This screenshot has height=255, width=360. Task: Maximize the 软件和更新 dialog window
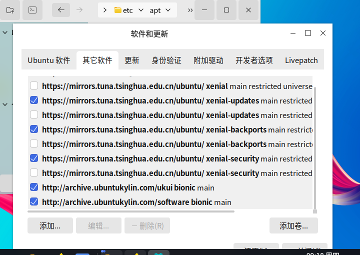coord(308,33)
